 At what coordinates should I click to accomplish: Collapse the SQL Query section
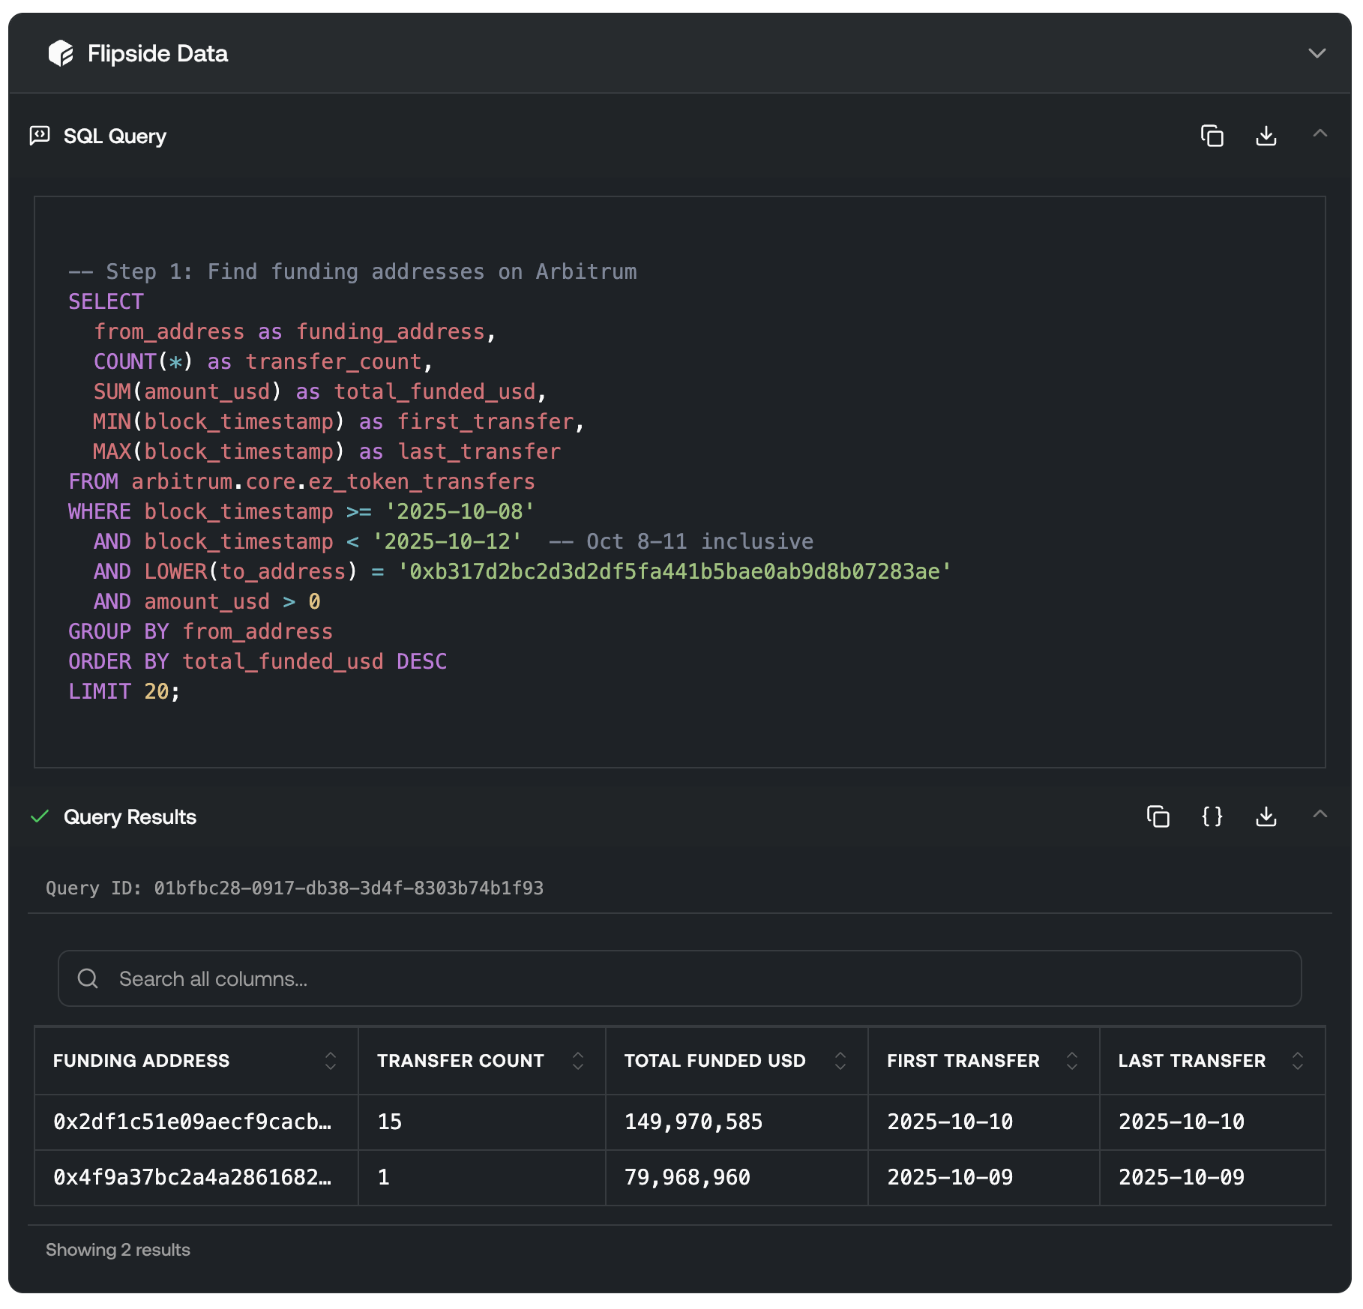(1320, 133)
